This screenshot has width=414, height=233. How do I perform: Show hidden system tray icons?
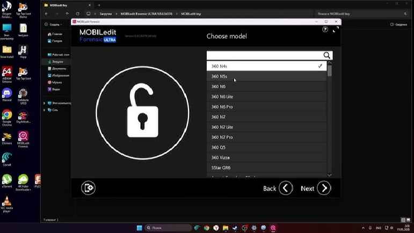(x=364, y=228)
